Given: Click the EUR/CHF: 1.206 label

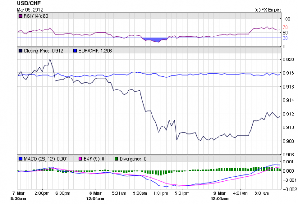Looking at the screenshot, I should click(95, 51).
